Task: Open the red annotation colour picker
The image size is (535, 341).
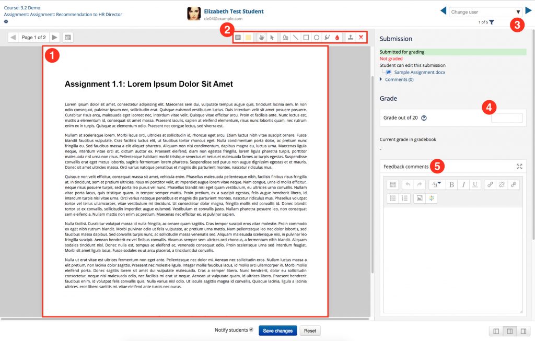Action: pyautogui.click(x=337, y=38)
